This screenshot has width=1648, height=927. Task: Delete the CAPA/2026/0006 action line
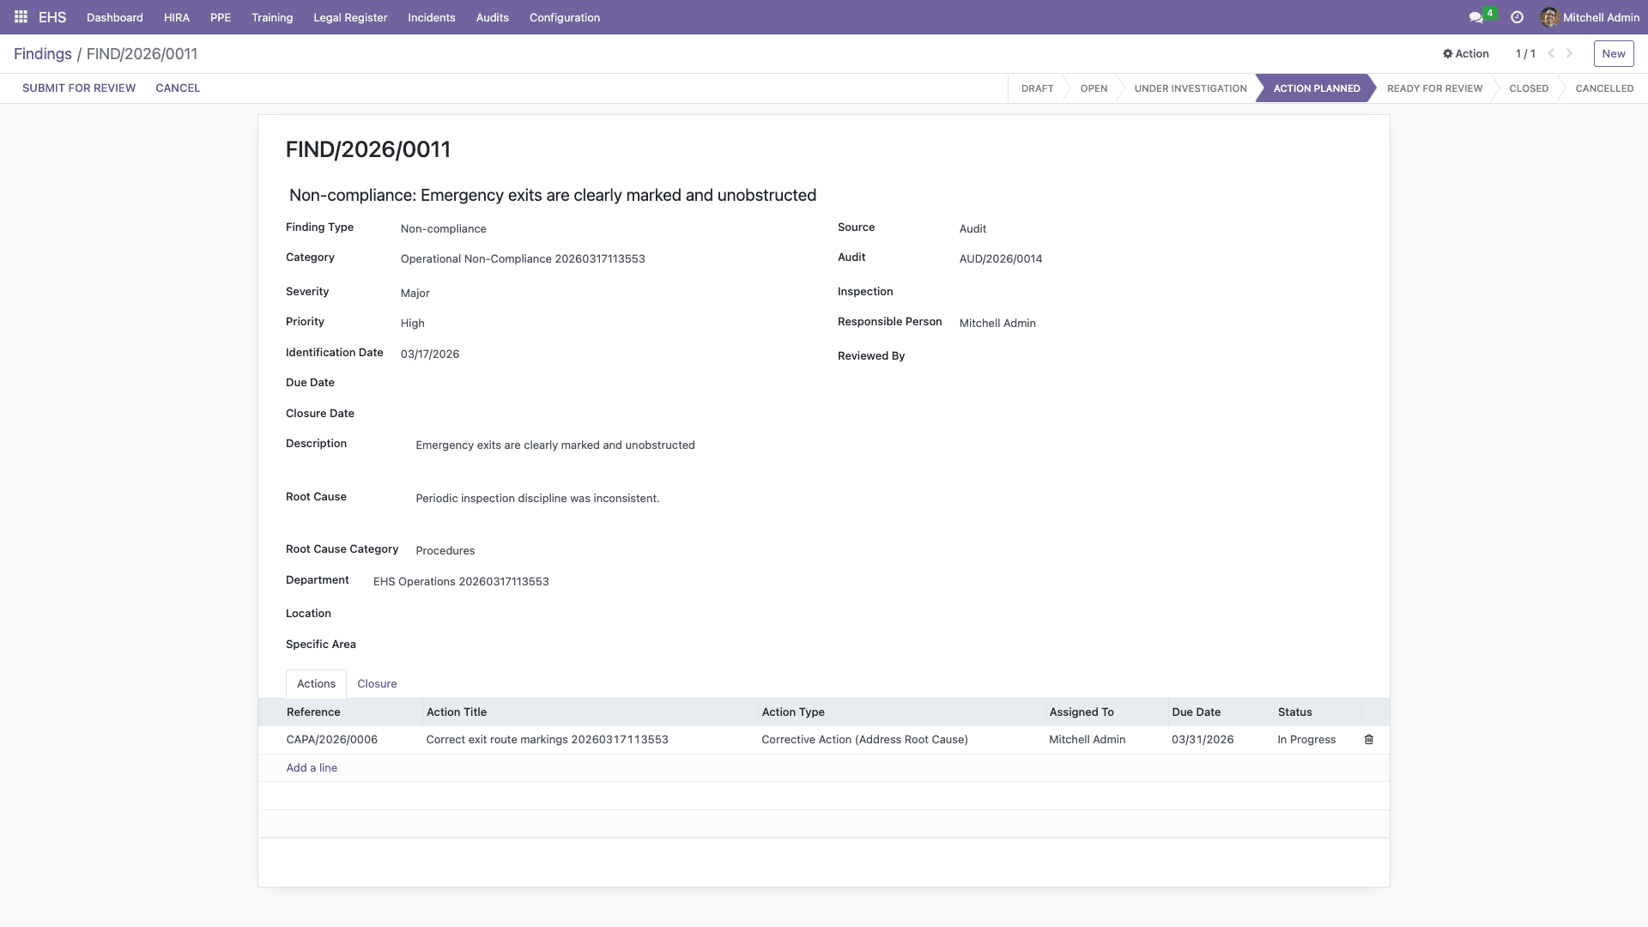(x=1369, y=740)
